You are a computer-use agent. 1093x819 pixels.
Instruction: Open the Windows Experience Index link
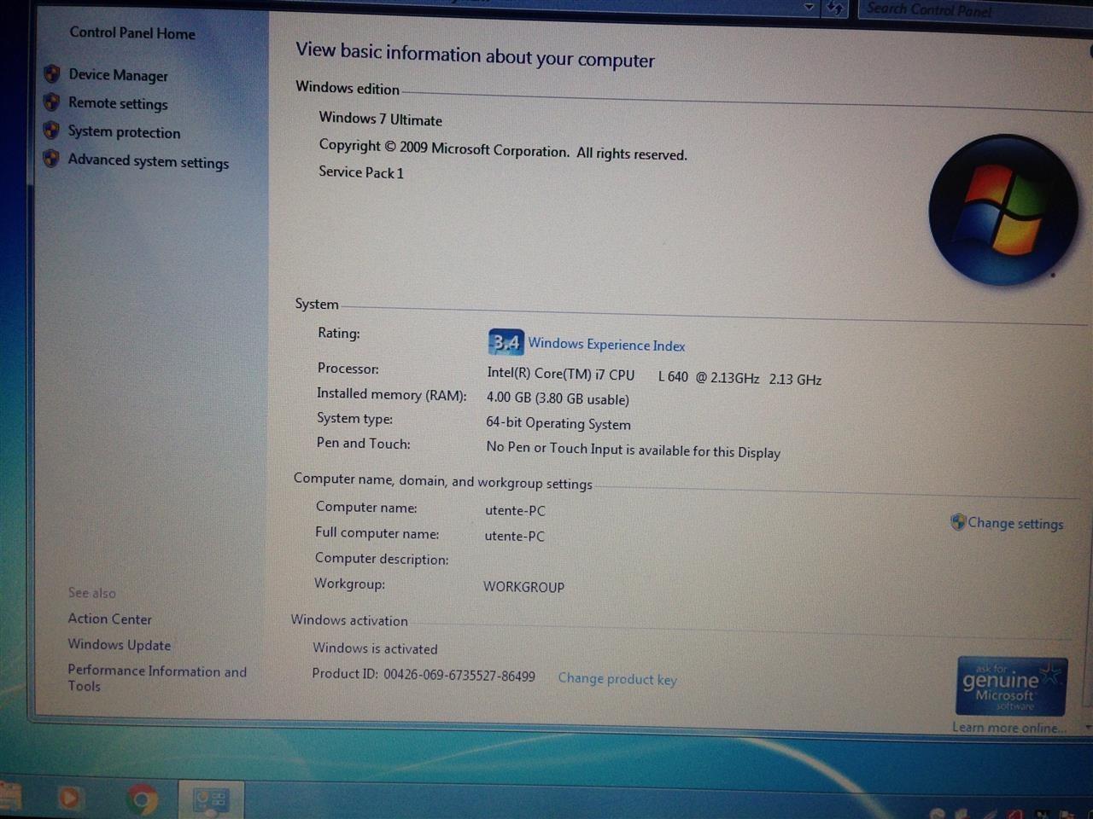(x=606, y=345)
